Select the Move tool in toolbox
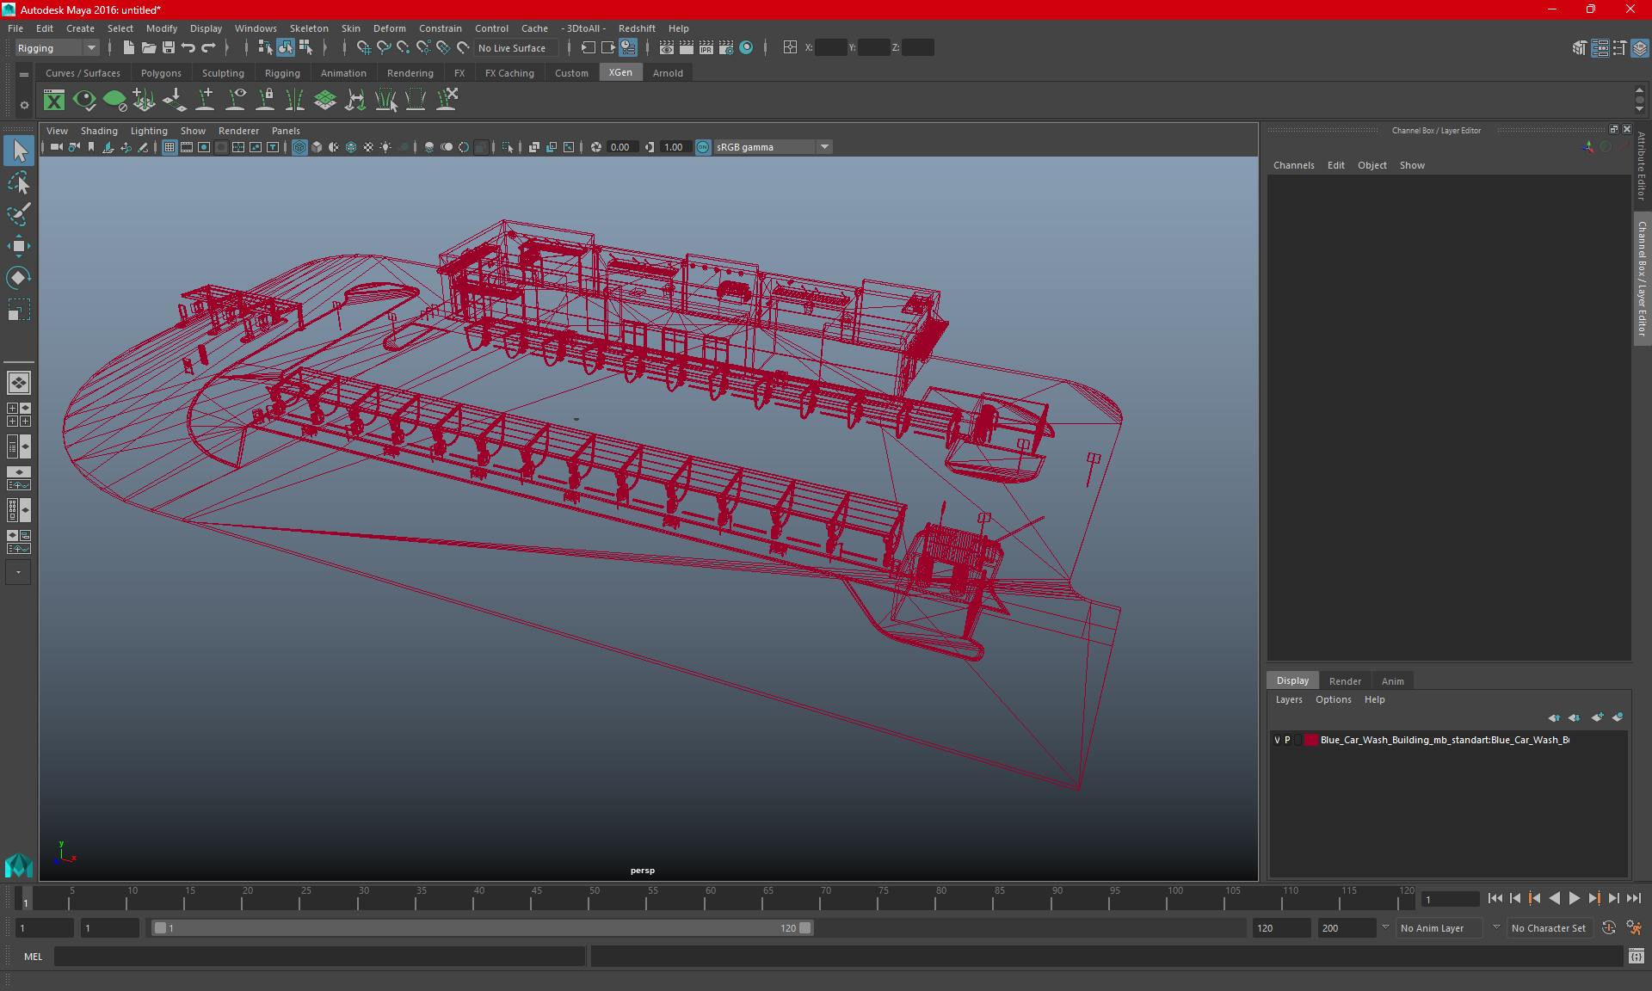Image resolution: width=1652 pixels, height=991 pixels. click(18, 246)
